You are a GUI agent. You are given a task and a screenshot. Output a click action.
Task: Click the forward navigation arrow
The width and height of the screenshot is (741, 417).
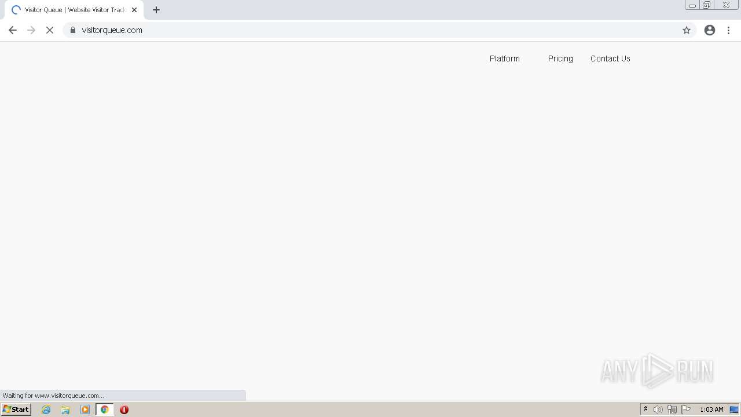31,30
